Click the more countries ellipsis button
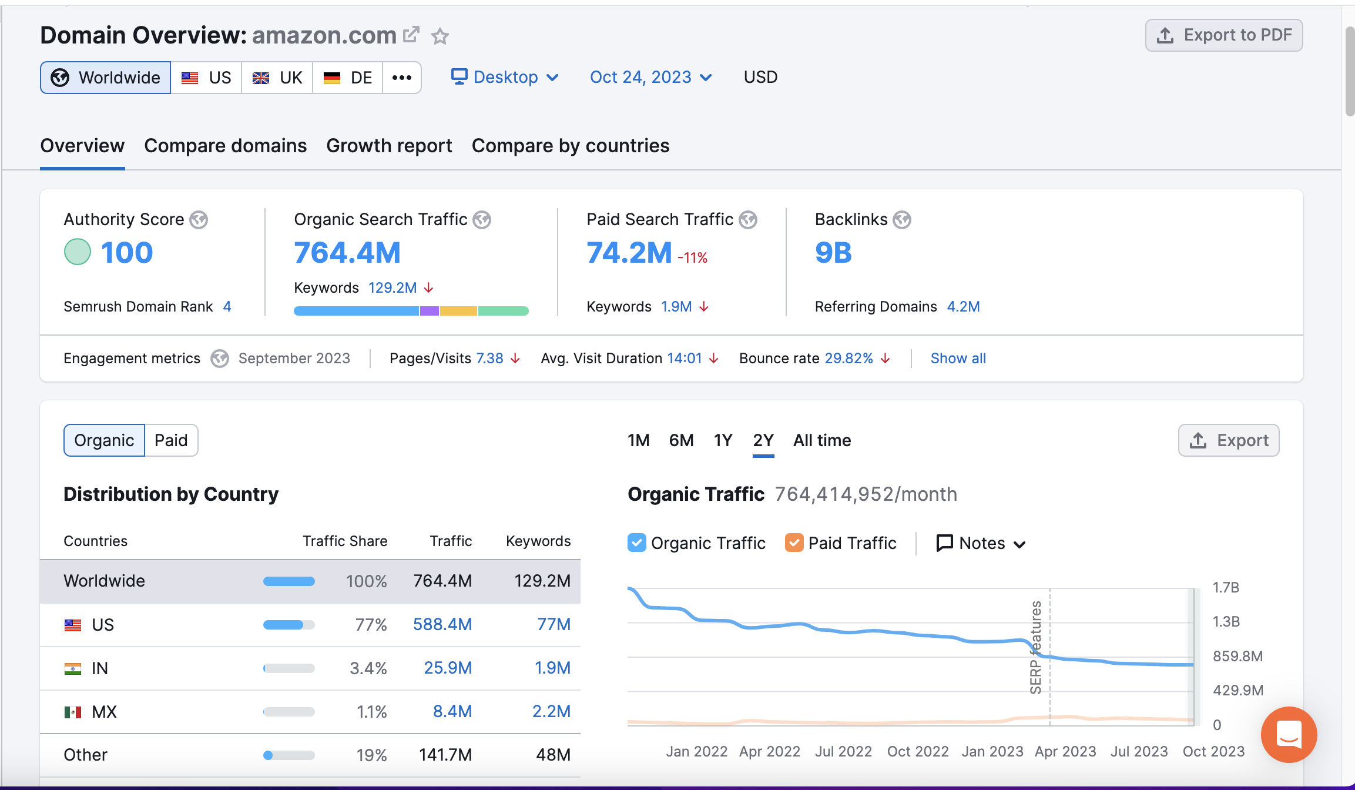The width and height of the screenshot is (1355, 790). pos(402,78)
